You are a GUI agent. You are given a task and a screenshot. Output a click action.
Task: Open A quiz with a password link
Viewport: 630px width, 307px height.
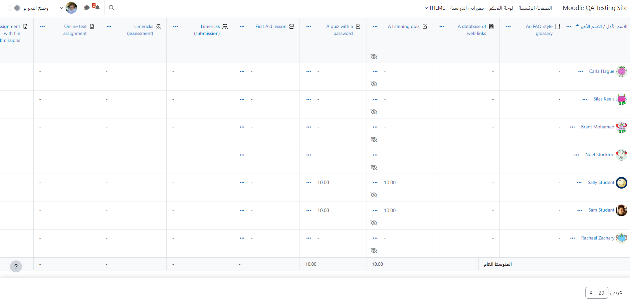coord(340,30)
